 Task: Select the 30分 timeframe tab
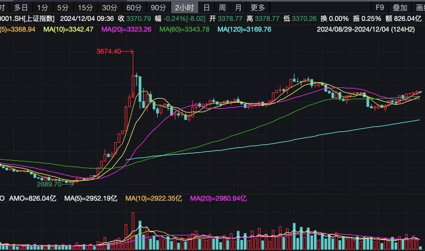[x=110, y=8]
